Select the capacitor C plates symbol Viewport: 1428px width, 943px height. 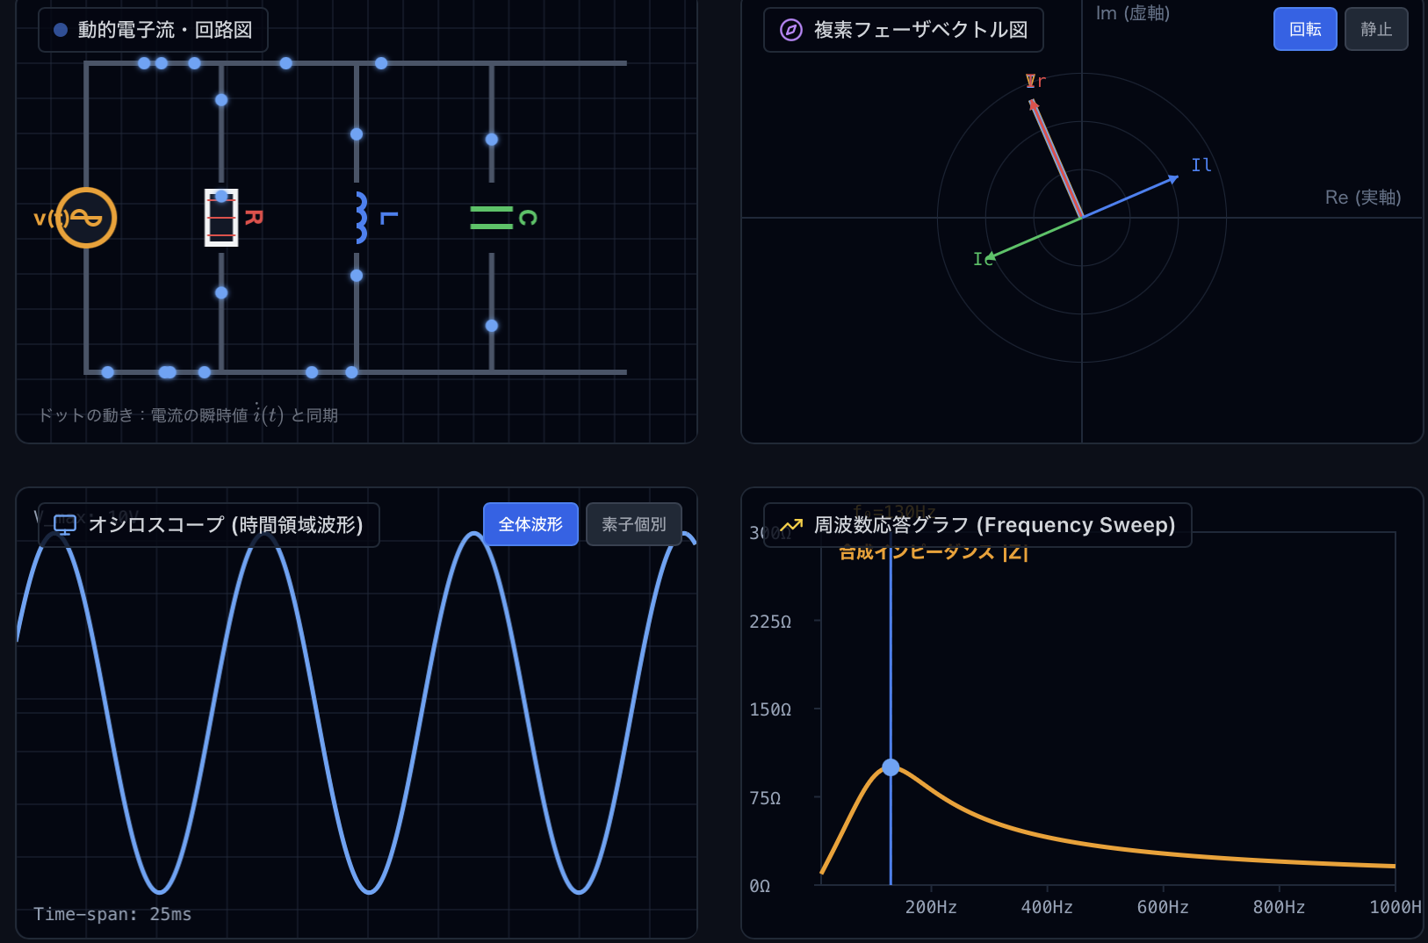click(492, 218)
